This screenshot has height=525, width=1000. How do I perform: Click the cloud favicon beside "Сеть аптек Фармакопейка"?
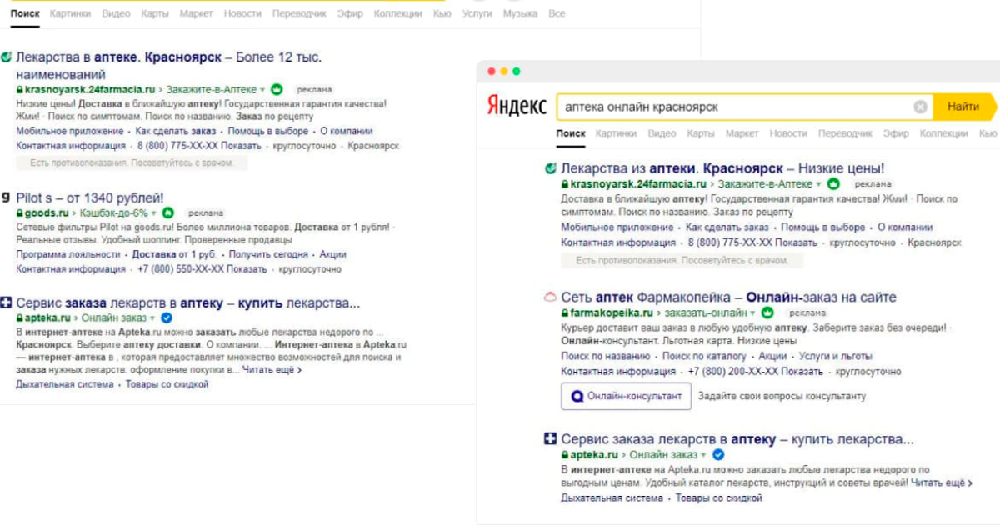click(x=550, y=297)
